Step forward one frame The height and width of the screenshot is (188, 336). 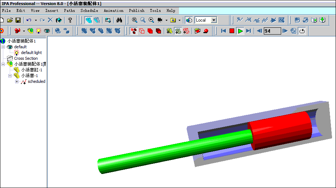pos(285,31)
